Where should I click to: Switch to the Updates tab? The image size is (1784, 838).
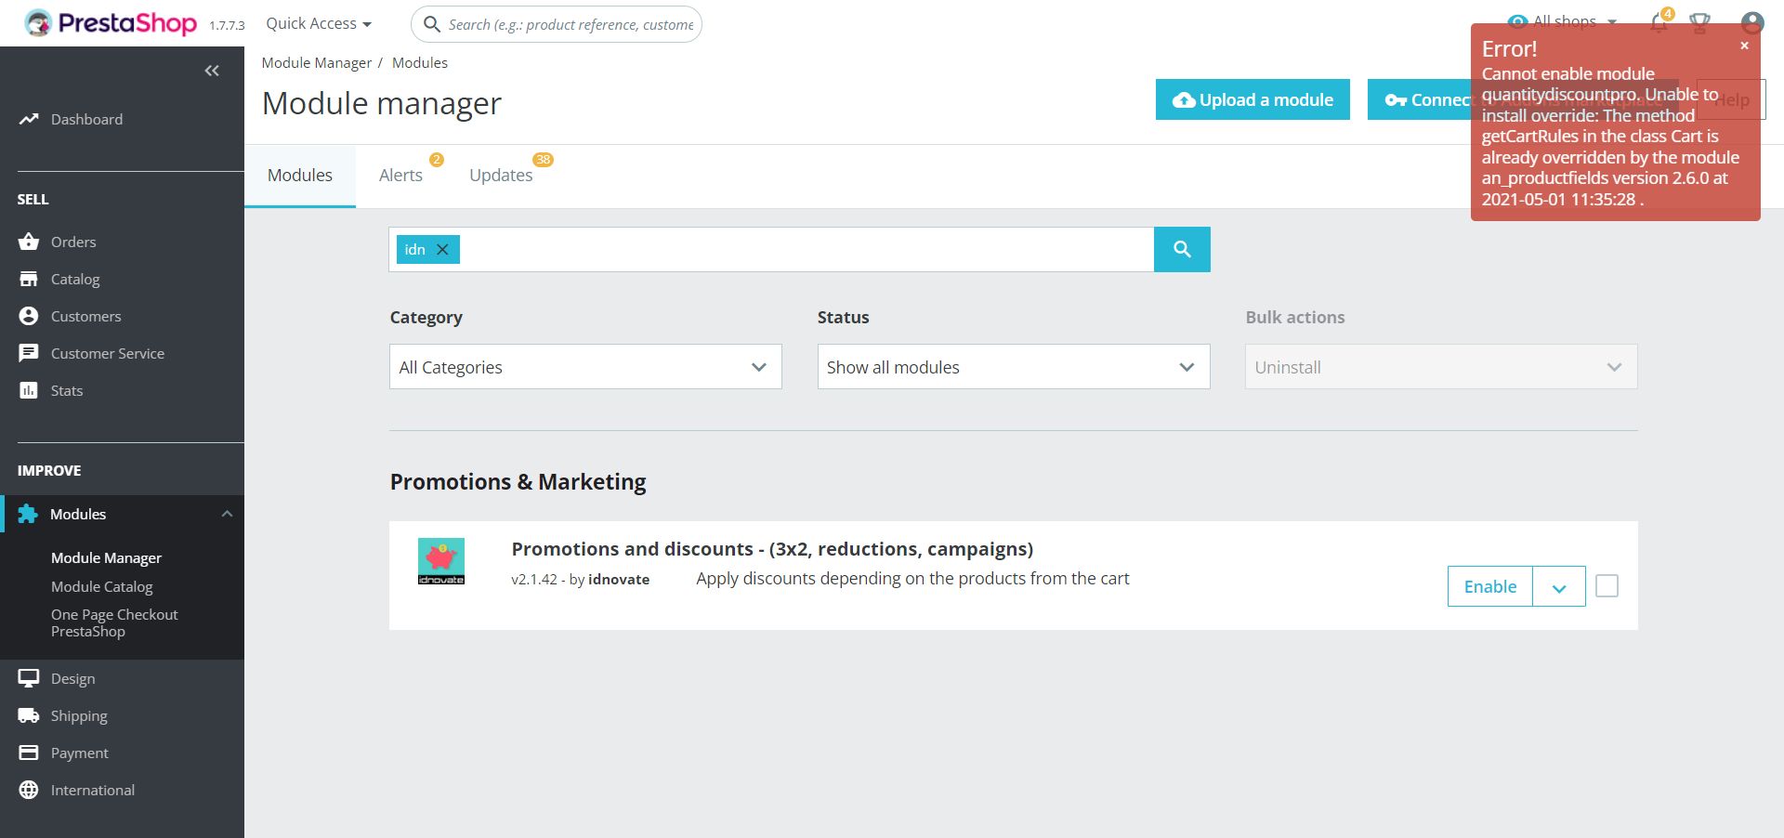coord(501,175)
